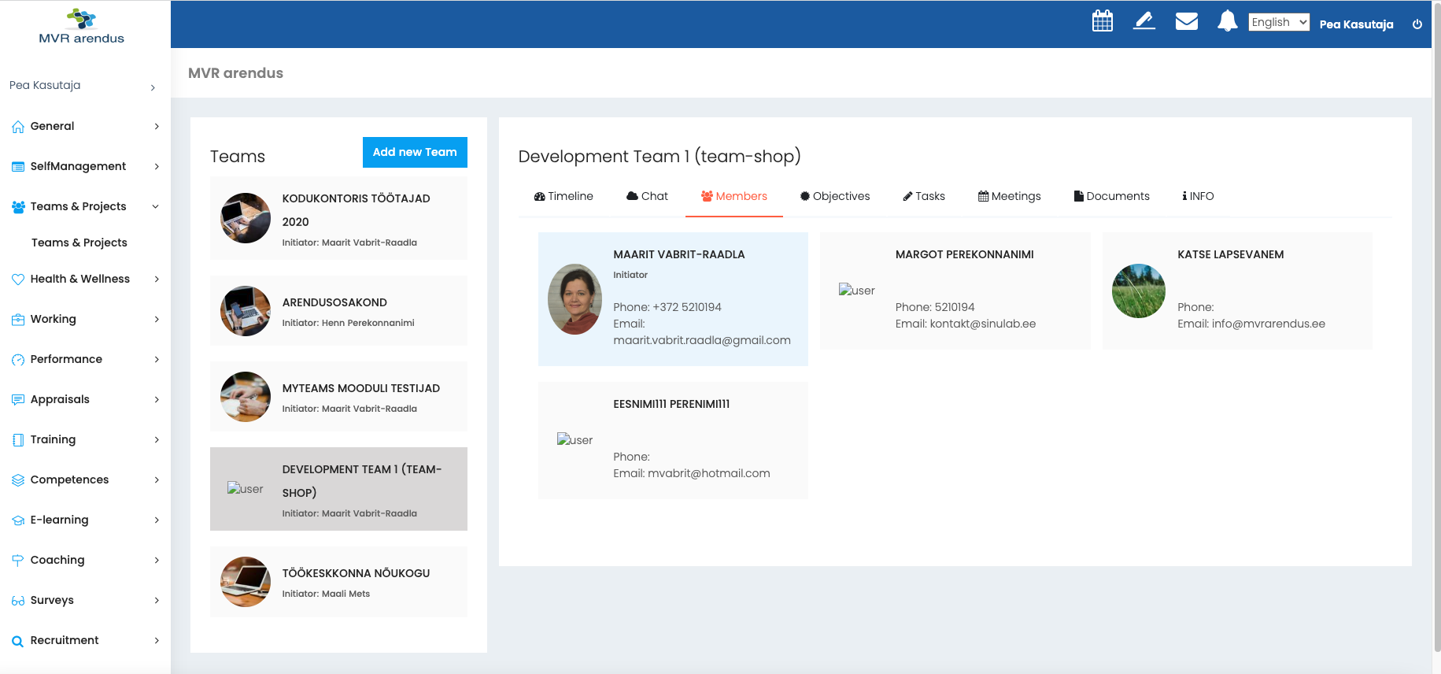Expand the Working menu chevron
1441x674 pixels.
[x=157, y=319]
